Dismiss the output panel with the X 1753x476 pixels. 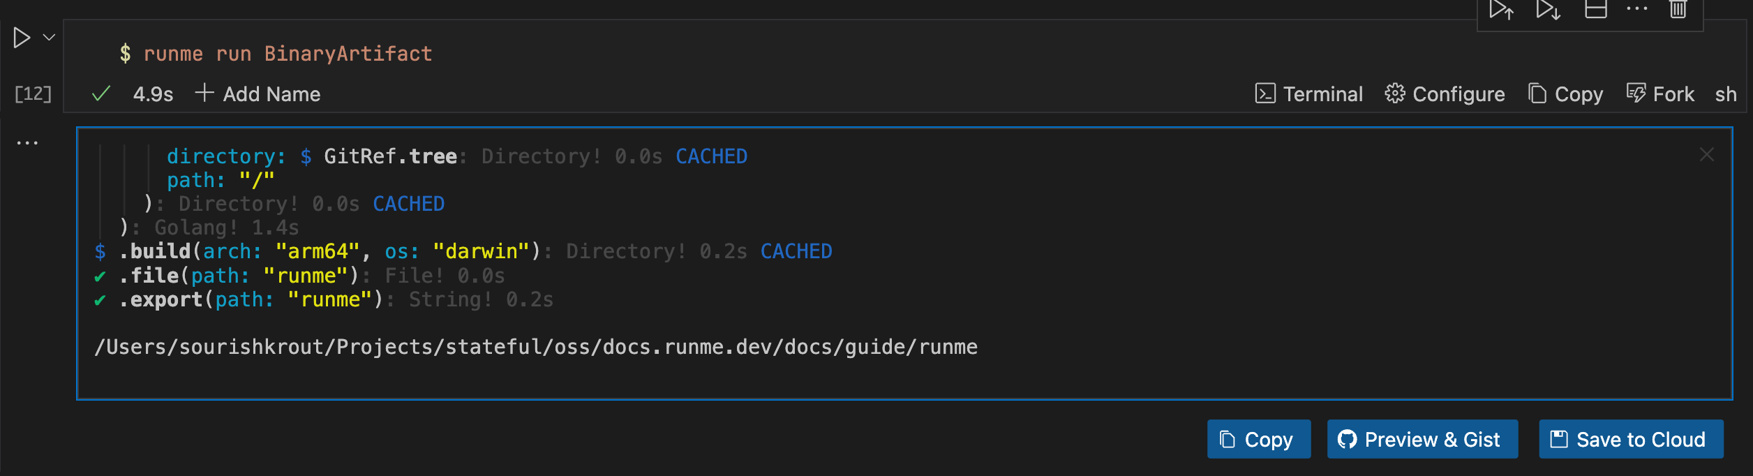point(1708,154)
